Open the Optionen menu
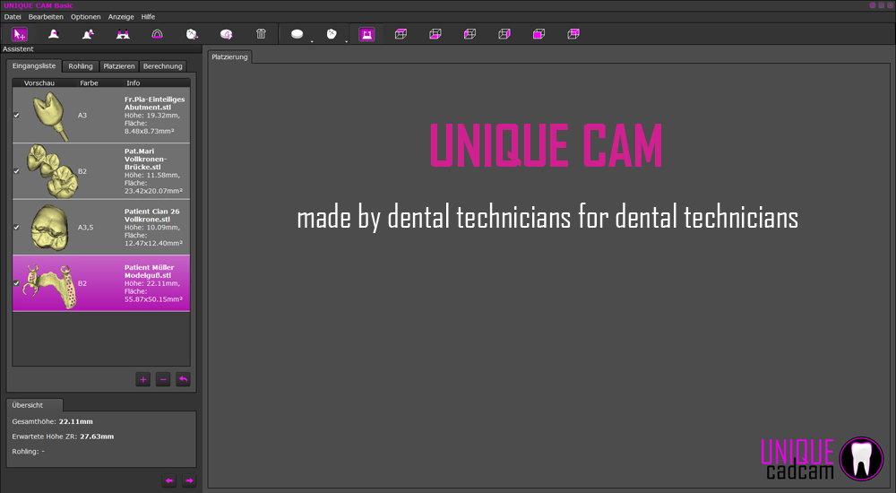896x493 pixels. [x=86, y=17]
